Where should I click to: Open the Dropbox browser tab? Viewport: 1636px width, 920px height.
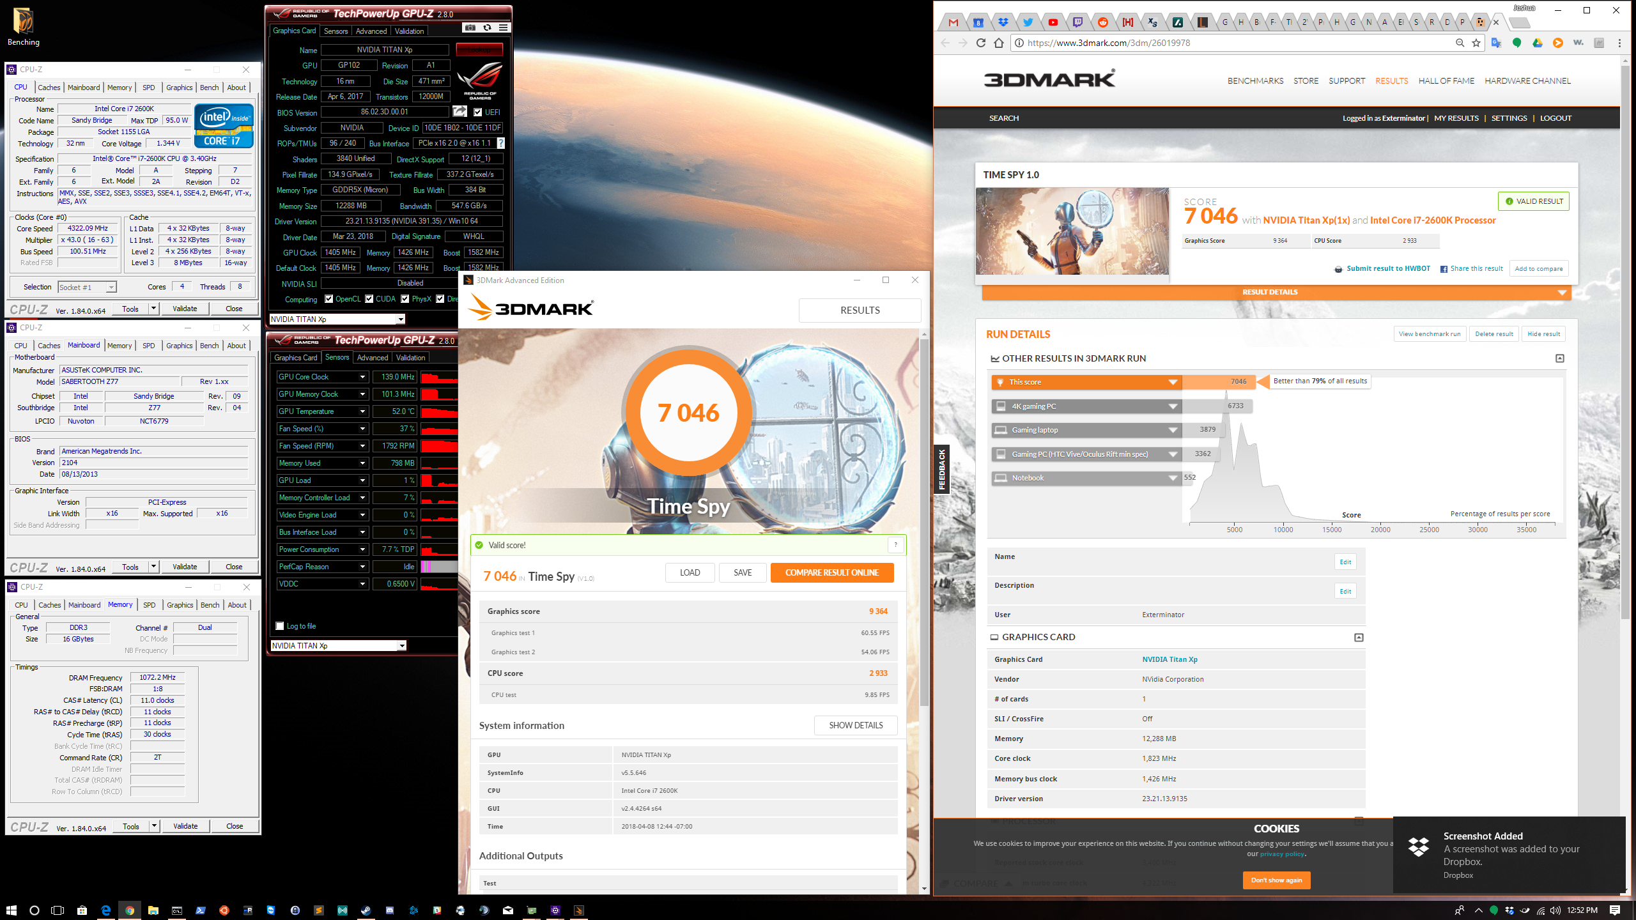(x=1003, y=22)
